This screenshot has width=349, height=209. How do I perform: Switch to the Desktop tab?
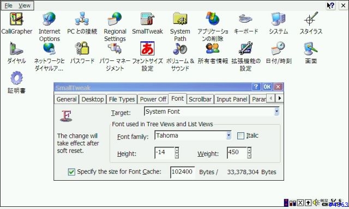[x=93, y=99]
